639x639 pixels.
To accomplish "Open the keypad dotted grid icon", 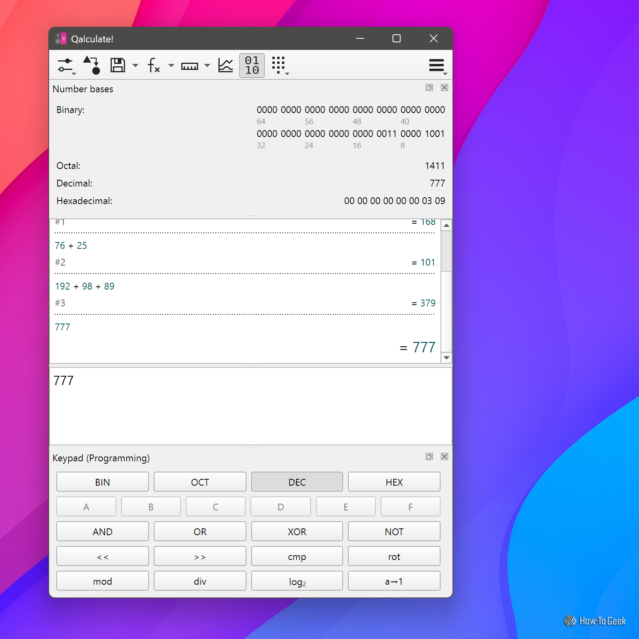I will point(279,65).
